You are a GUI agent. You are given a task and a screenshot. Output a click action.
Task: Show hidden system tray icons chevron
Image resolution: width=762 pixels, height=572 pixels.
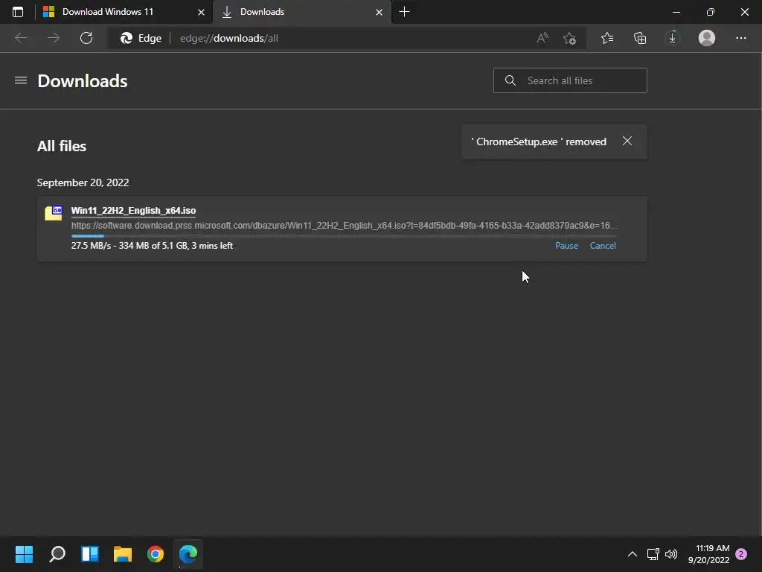(x=633, y=554)
